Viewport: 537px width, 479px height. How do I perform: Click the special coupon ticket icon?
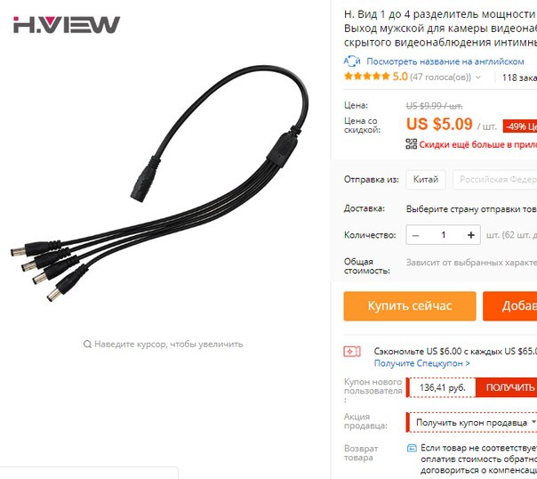(352, 352)
